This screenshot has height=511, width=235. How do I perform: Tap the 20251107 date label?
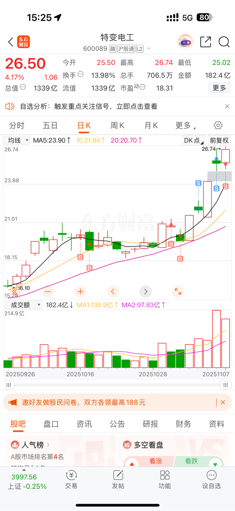(x=216, y=374)
